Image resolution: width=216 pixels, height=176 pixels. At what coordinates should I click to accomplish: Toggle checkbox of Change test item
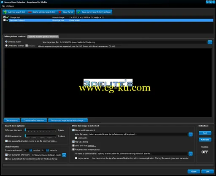pyautogui.click(x=4, y=17)
